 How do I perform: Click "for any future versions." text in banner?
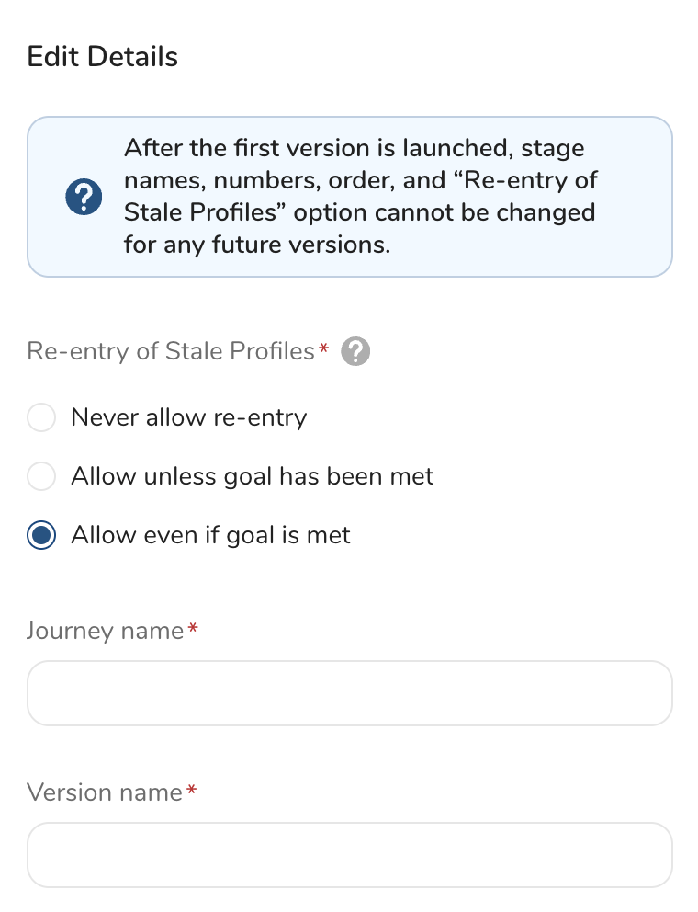point(257,245)
